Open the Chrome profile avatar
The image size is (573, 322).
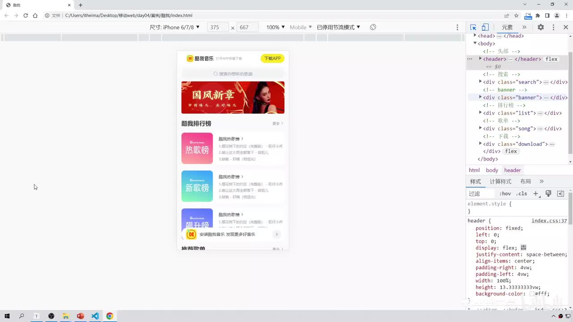point(557,15)
